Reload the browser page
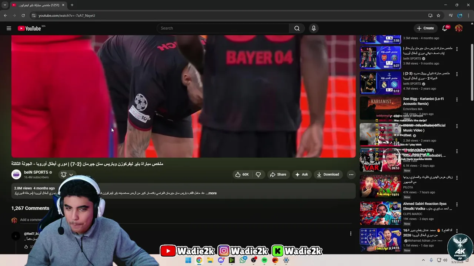Image resolution: width=474 pixels, height=266 pixels. [x=23, y=16]
